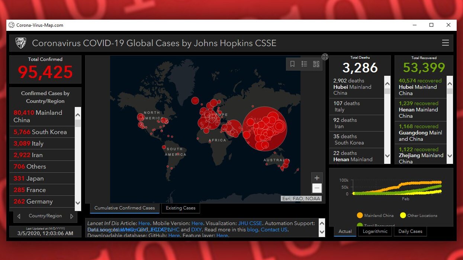Viewport: 463px width, 260px height.
Task: Switch the chart to Logarithmic scale
Action: coord(375,231)
